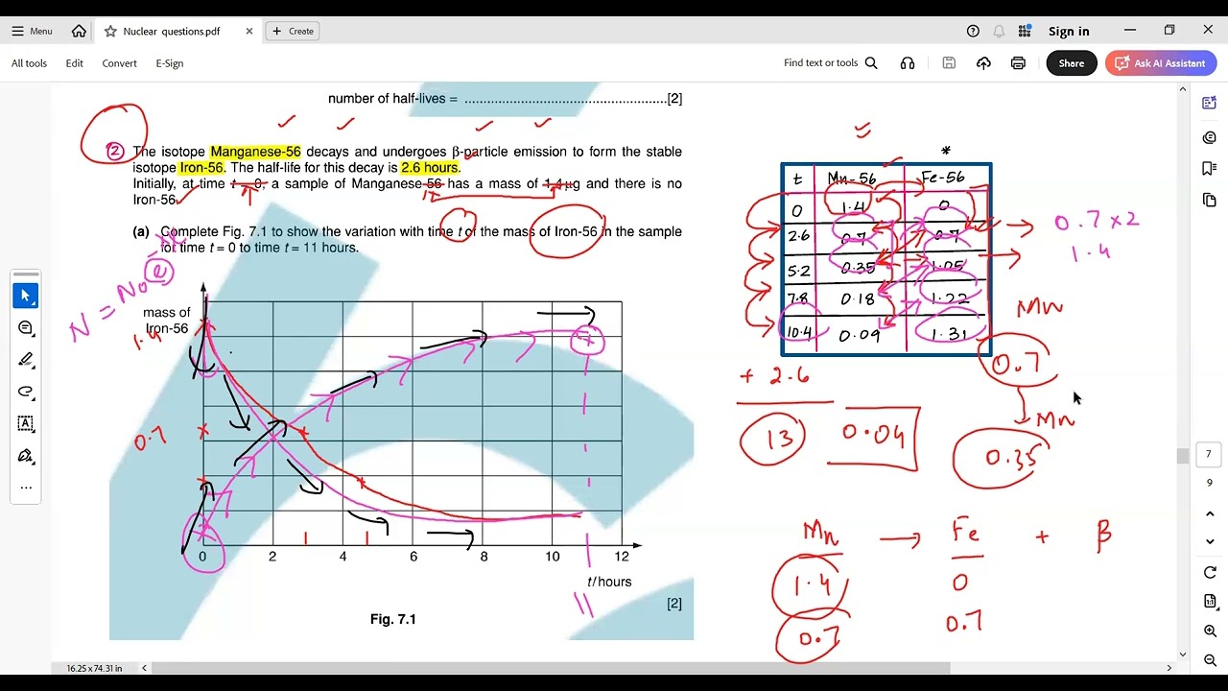The image size is (1228, 691).
Task: Zoom in with the magnifier plus
Action: click(1210, 631)
